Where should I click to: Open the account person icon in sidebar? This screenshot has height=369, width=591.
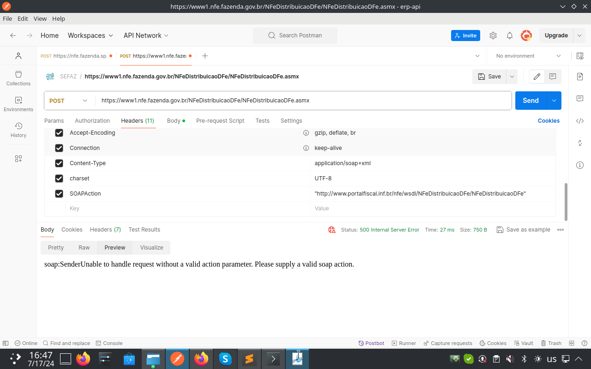click(x=18, y=56)
